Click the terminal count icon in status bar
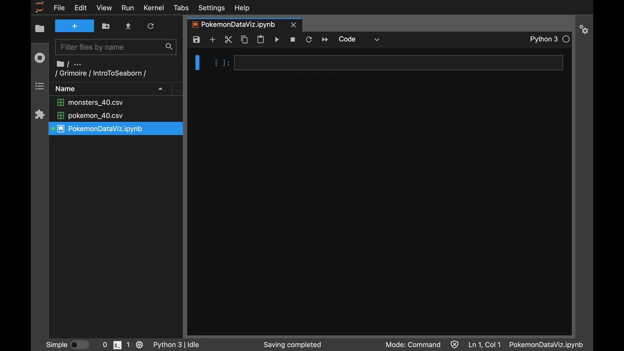The image size is (624, 351). (117, 345)
